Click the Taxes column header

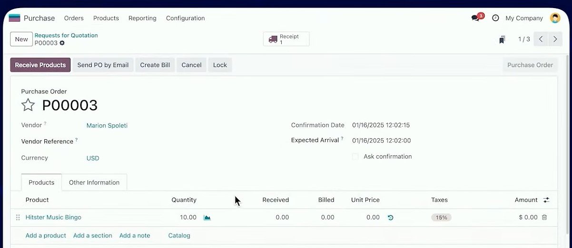439,200
